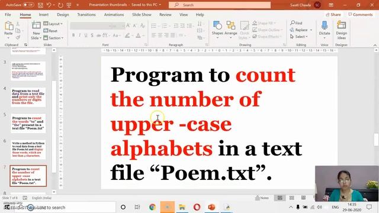
Task: Open Opera browser from taskbar
Action: coord(197,207)
